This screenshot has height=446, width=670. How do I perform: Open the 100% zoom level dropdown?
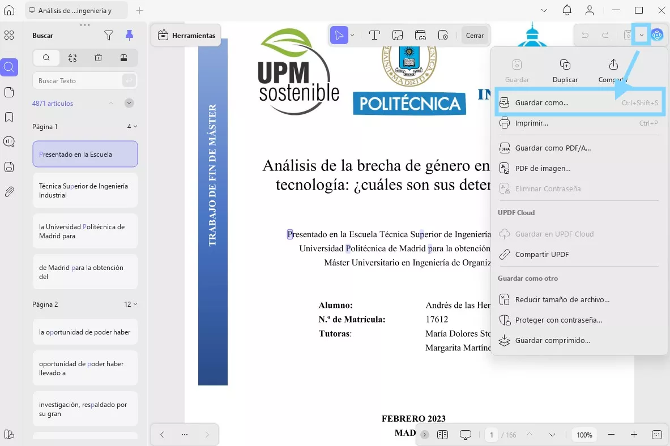pos(584,435)
